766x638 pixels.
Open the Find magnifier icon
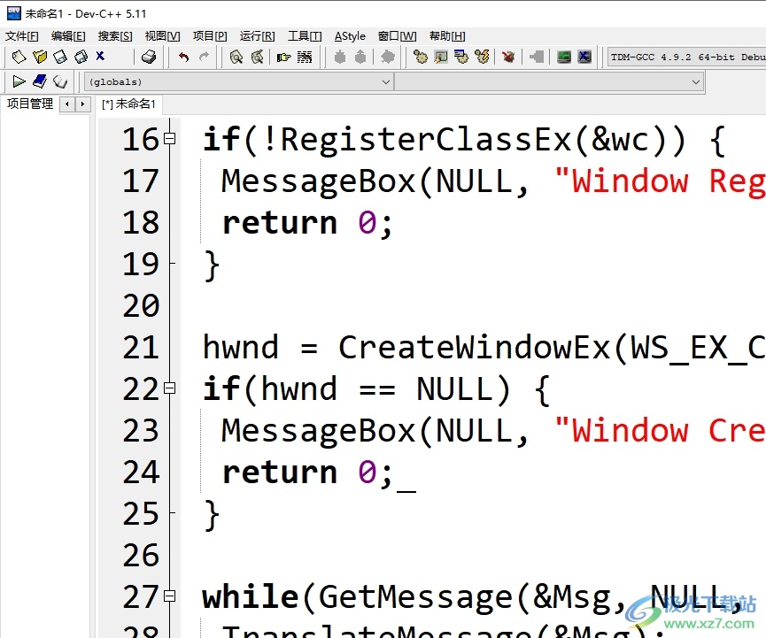(236, 58)
